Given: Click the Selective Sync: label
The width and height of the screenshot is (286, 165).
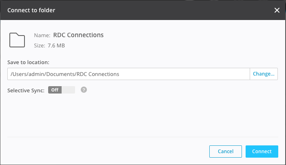Looking at the screenshot, I should [26, 90].
